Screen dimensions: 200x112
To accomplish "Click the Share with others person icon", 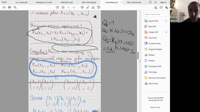I will 167,7.
